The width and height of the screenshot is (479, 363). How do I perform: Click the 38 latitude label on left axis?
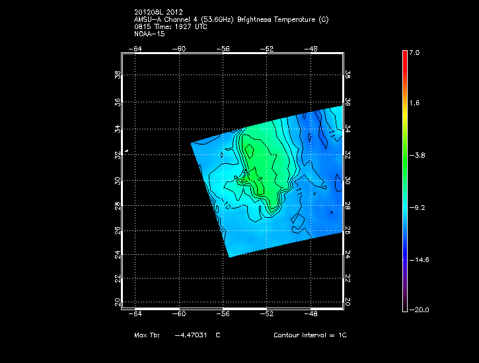coord(118,76)
